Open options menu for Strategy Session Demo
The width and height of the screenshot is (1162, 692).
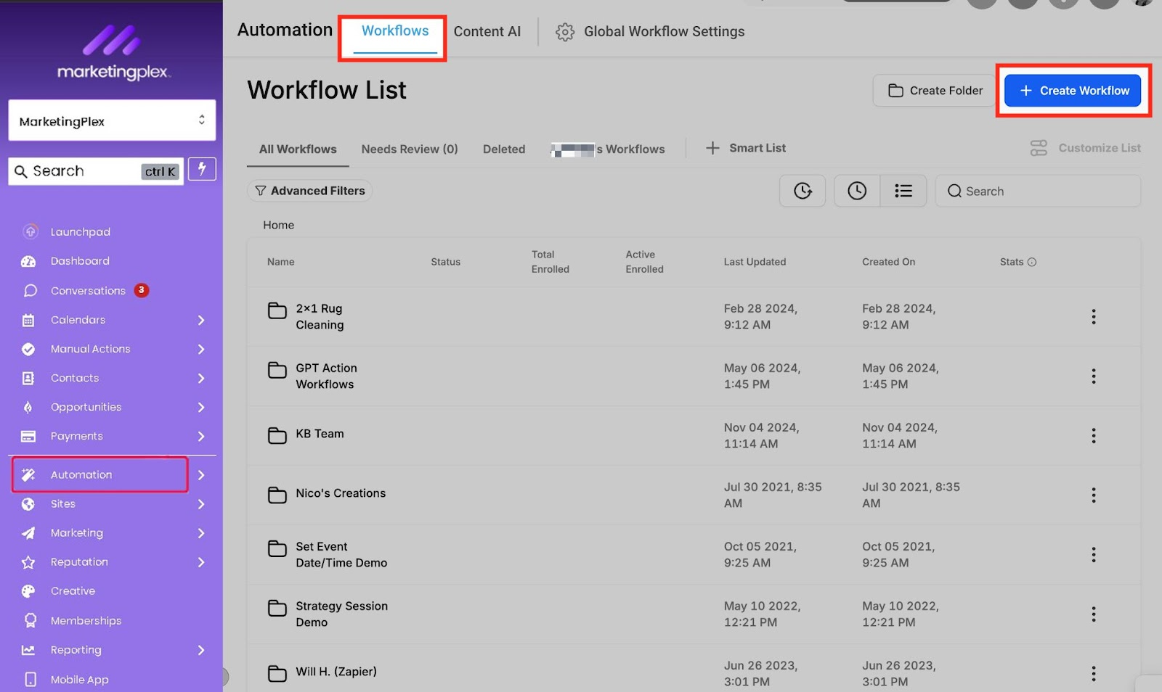[x=1093, y=614]
